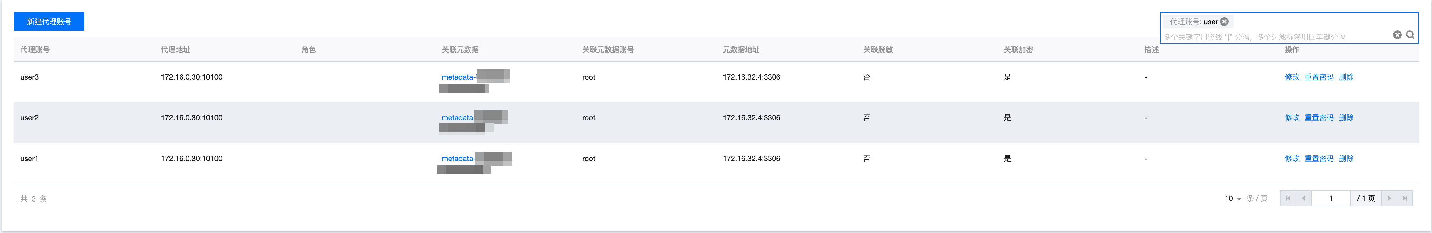Go to the previous page

1303,199
